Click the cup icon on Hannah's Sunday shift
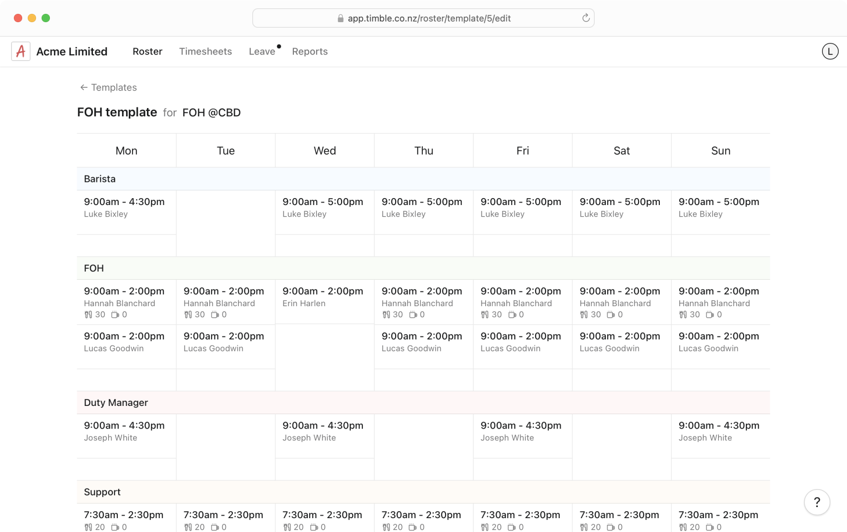Screen dimensions: 847x532 click(711, 314)
